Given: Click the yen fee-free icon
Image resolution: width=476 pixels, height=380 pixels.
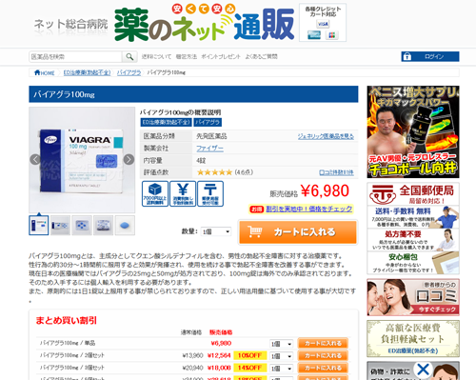Looking at the screenshot, I should coord(183,193).
